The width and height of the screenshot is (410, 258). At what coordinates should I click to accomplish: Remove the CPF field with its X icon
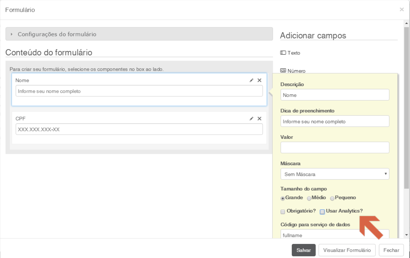click(x=259, y=119)
